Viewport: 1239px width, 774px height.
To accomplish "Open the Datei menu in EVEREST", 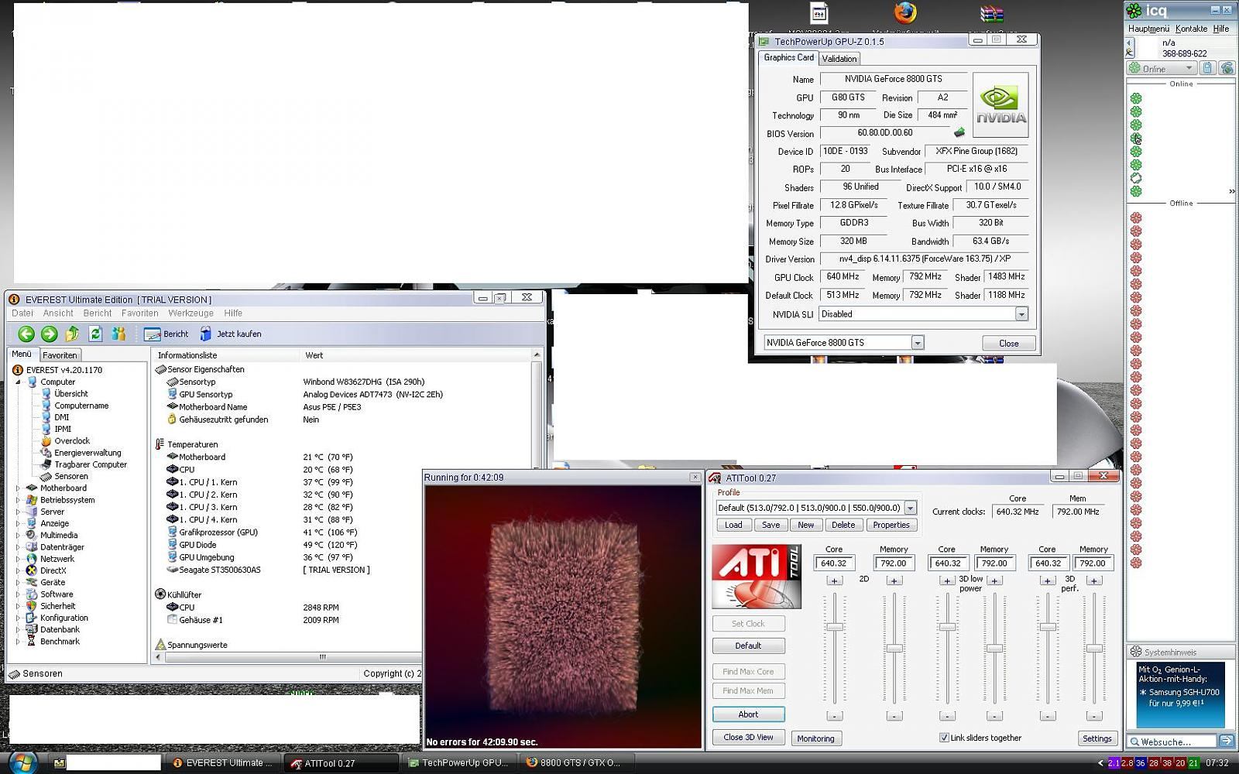I will [22, 313].
